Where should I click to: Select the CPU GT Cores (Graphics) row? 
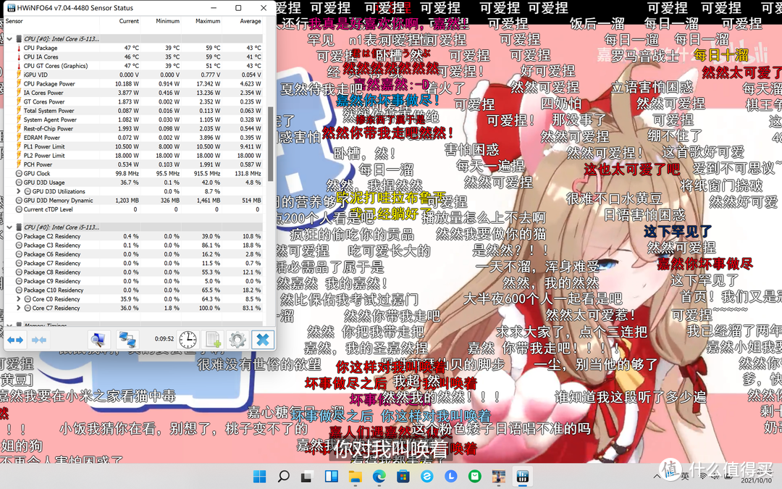coord(134,66)
